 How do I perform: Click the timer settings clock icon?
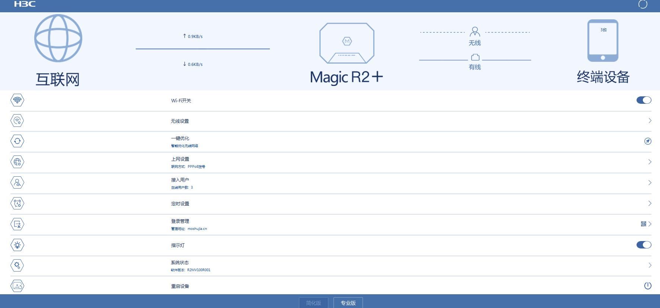click(17, 203)
